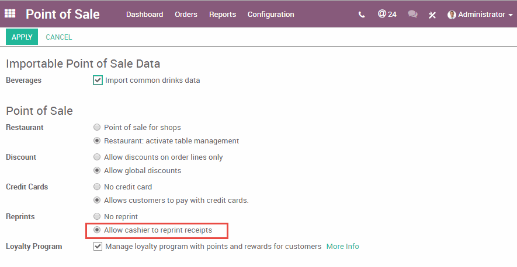This screenshot has height=267, width=517.
Task: Click the CANCEL button
Action: pos(59,37)
